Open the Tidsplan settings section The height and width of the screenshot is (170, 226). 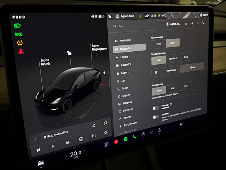125,103
